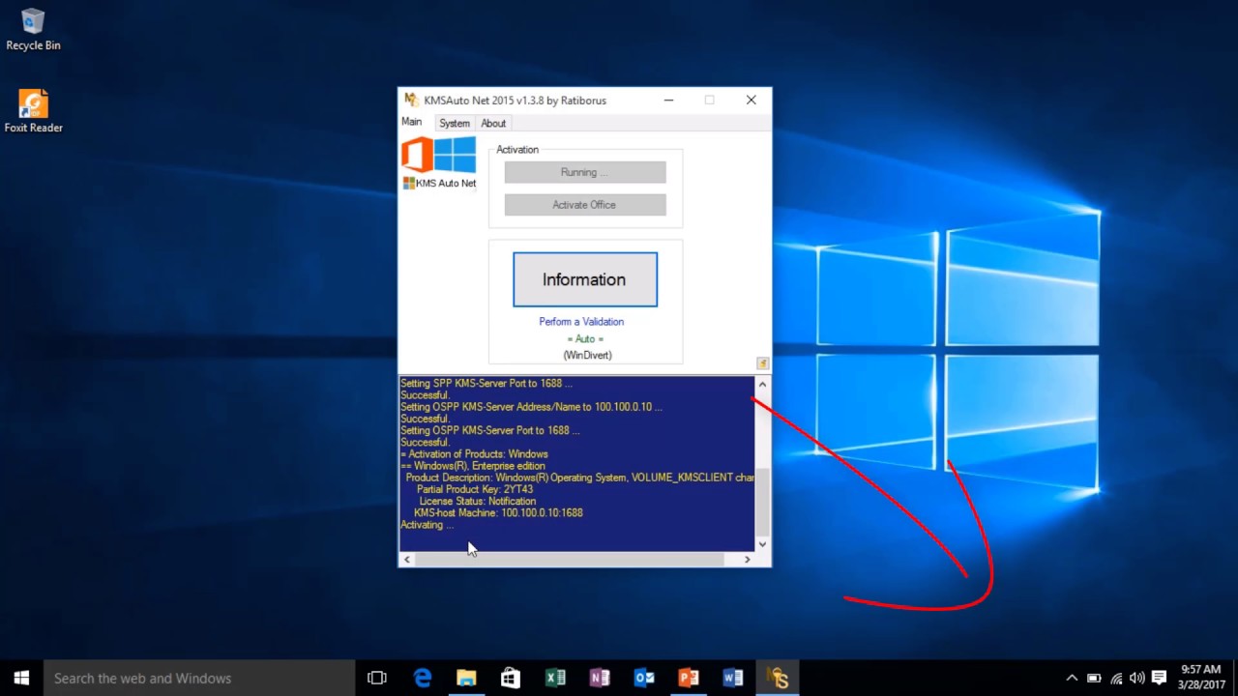This screenshot has height=696, width=1238.
Task: Close the KMSAuto Net window
Action: 751,100
